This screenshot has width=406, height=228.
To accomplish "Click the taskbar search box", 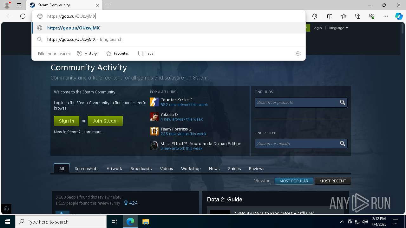I will click(x=61, y=222).
